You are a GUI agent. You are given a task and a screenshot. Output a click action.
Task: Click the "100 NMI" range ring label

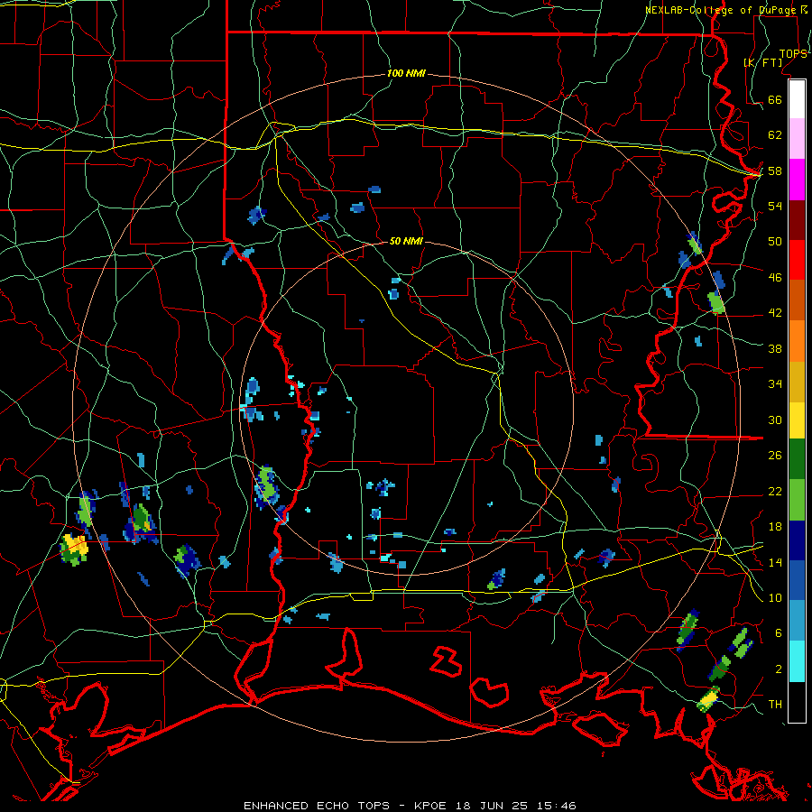(406, 73)
